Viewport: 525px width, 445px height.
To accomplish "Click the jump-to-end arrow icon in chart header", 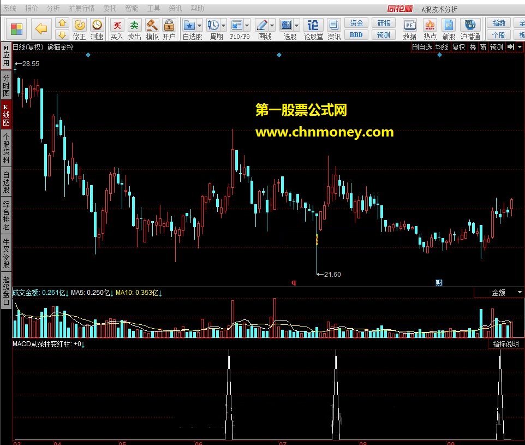I will pos(511,47).
